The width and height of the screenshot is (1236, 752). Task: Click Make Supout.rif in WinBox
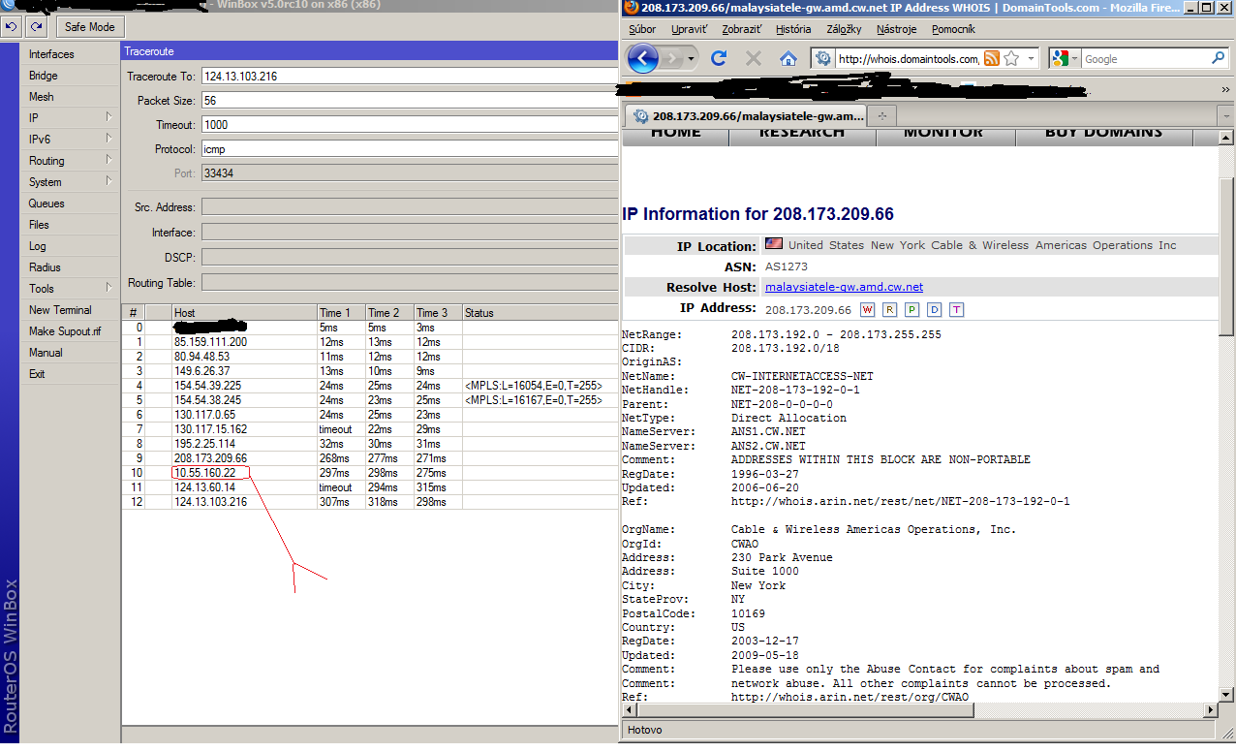[x=69, y=331]
